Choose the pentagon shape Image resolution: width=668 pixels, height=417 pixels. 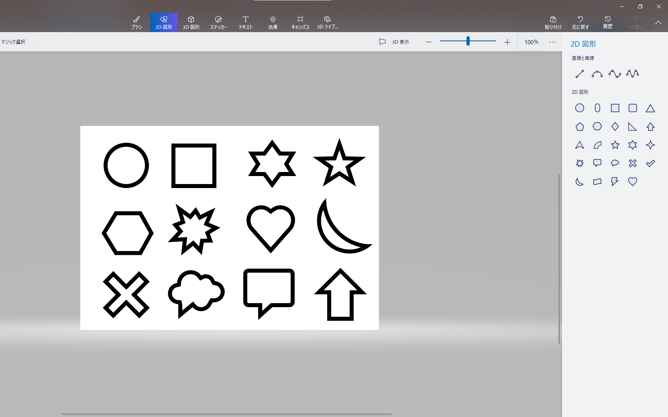click(580, 127)
